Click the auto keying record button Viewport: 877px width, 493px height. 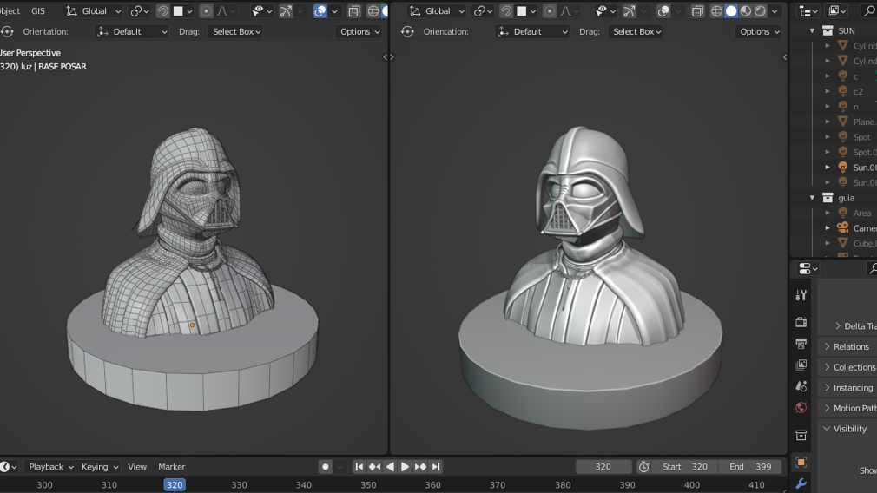pyautogui.click(x=326, y=467)
